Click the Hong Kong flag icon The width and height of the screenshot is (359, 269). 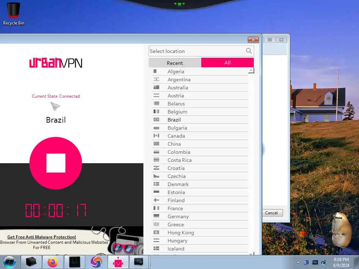coord(156,232)
